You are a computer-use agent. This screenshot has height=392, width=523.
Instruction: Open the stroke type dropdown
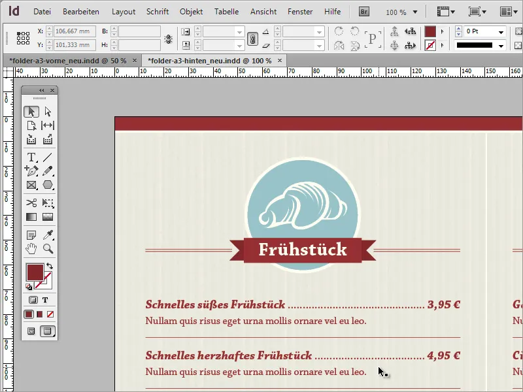coord(501,46)
